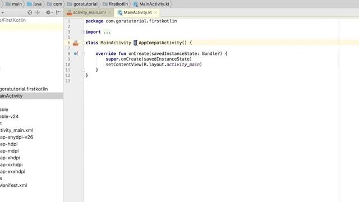This screenshot has height=202, width=359.
Task: Select the AndroidManifest.xml file in tree
Action: (13, 185)
